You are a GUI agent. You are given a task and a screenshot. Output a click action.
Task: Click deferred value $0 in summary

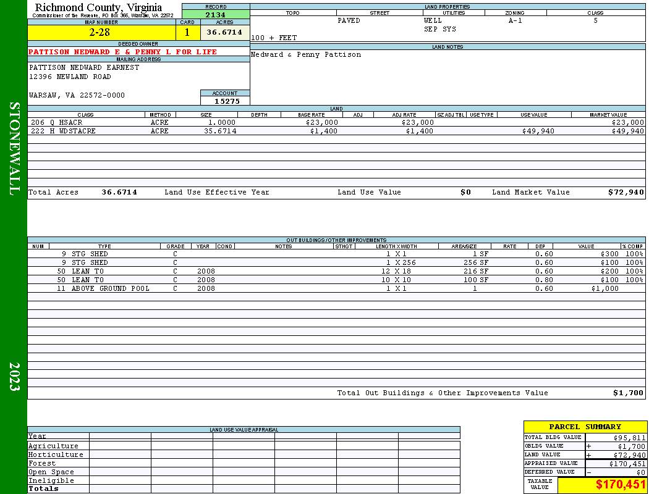tap(641, 472)
